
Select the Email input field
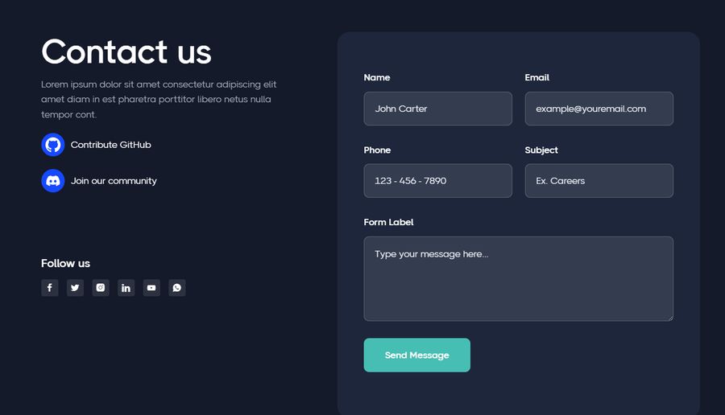[599, 109]
